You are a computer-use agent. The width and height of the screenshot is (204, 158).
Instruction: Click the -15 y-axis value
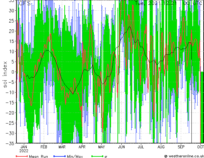[x=10, y=103]
